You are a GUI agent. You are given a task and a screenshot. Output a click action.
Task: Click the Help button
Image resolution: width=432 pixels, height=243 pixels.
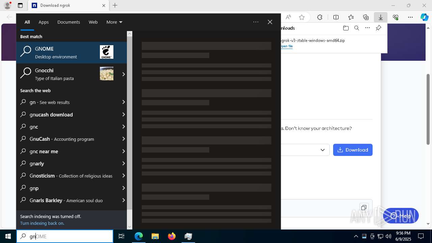(401, 216)
